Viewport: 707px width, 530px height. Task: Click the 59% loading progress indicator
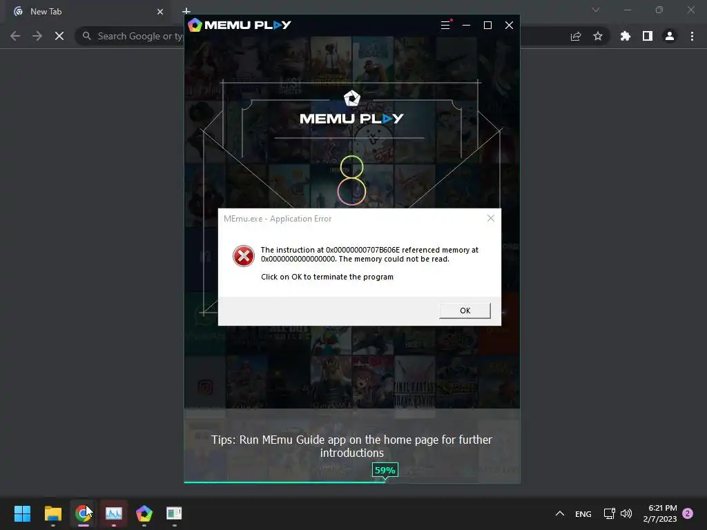click(x=385, y=470)
